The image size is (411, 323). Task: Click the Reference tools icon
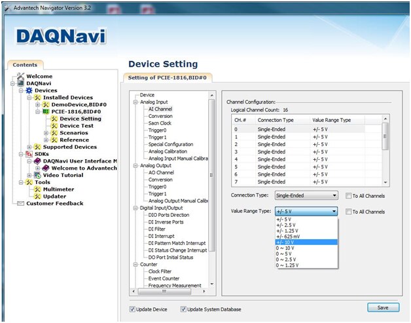tap(54, 140)
